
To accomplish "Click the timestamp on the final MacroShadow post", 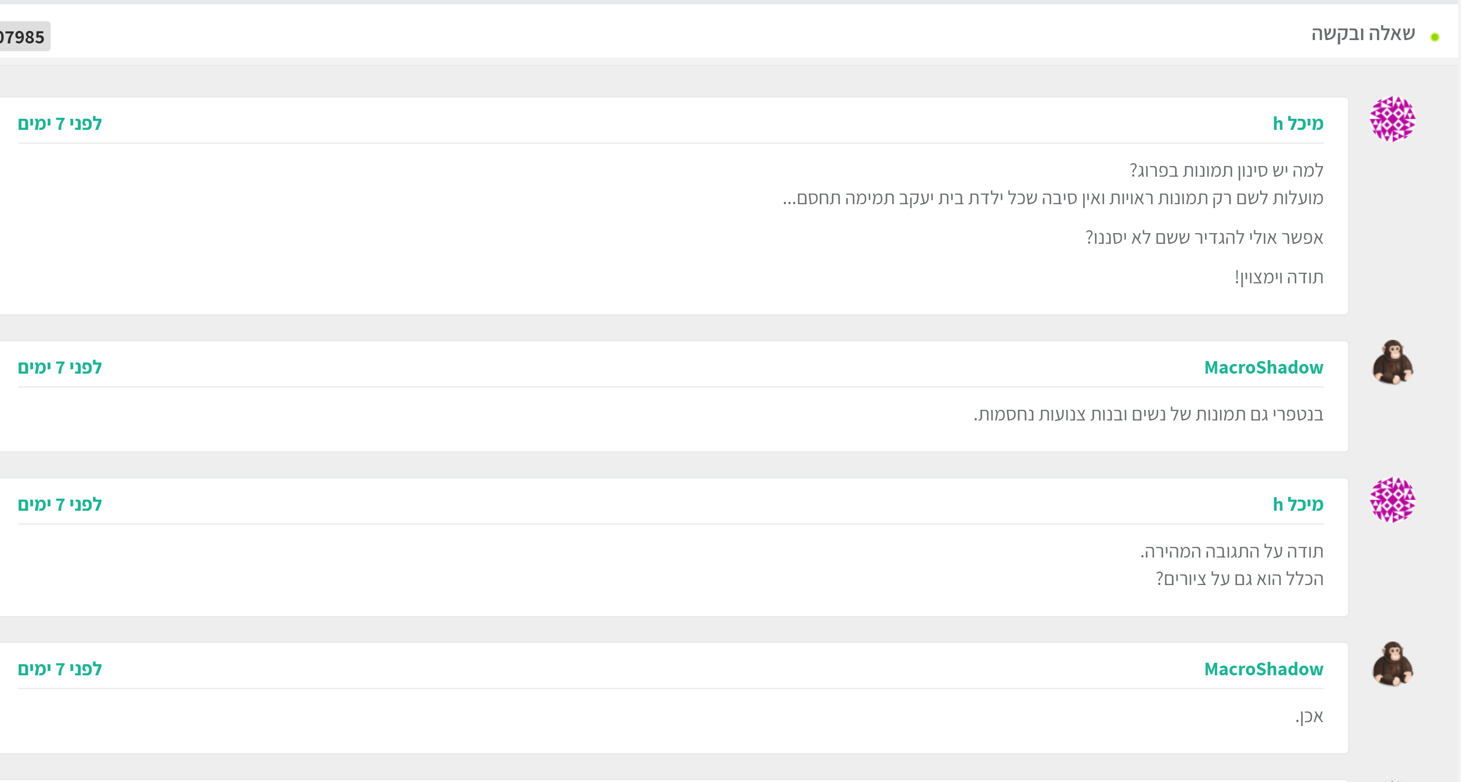I will coord(59,669).
